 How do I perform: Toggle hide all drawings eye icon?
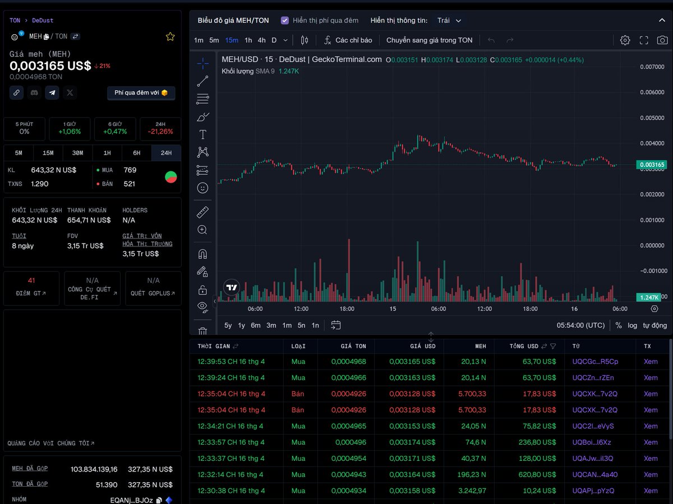[202, 306]
